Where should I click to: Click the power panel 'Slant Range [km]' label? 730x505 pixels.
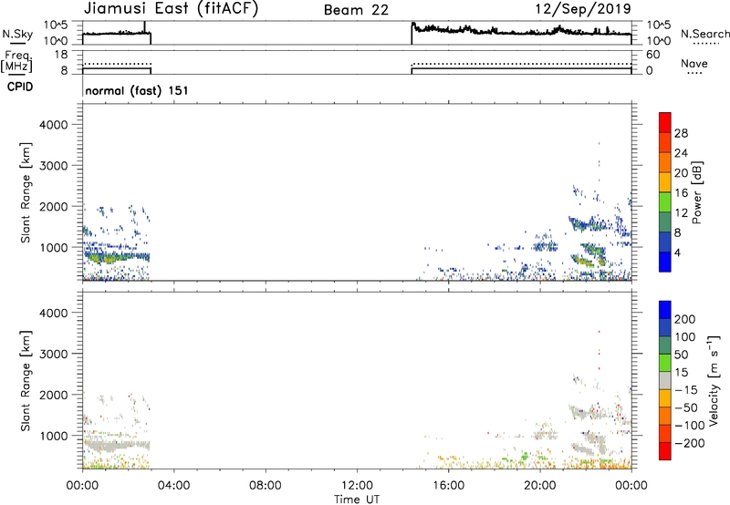(x=26, y=192)
